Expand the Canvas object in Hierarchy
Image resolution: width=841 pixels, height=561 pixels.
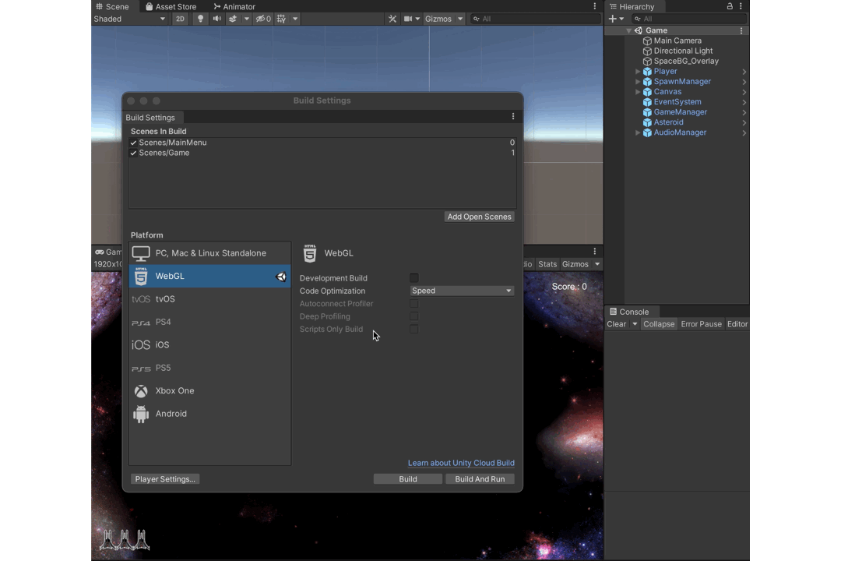point(638,92)
